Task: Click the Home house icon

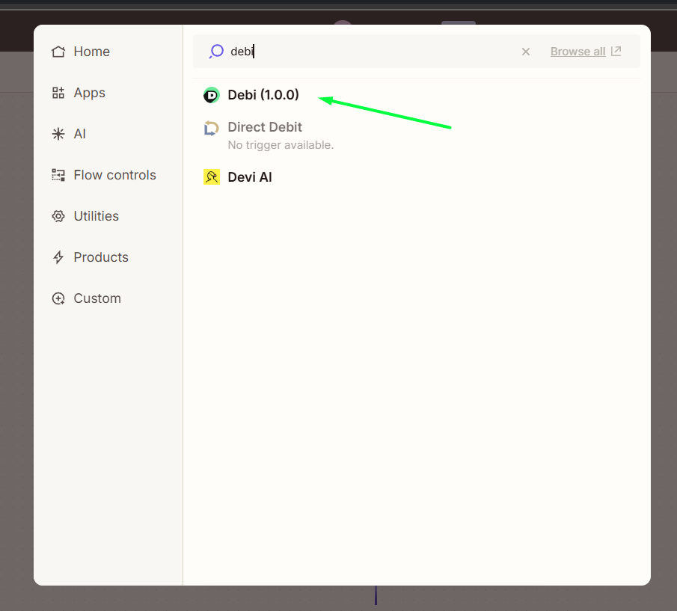Action: (58, 52)
